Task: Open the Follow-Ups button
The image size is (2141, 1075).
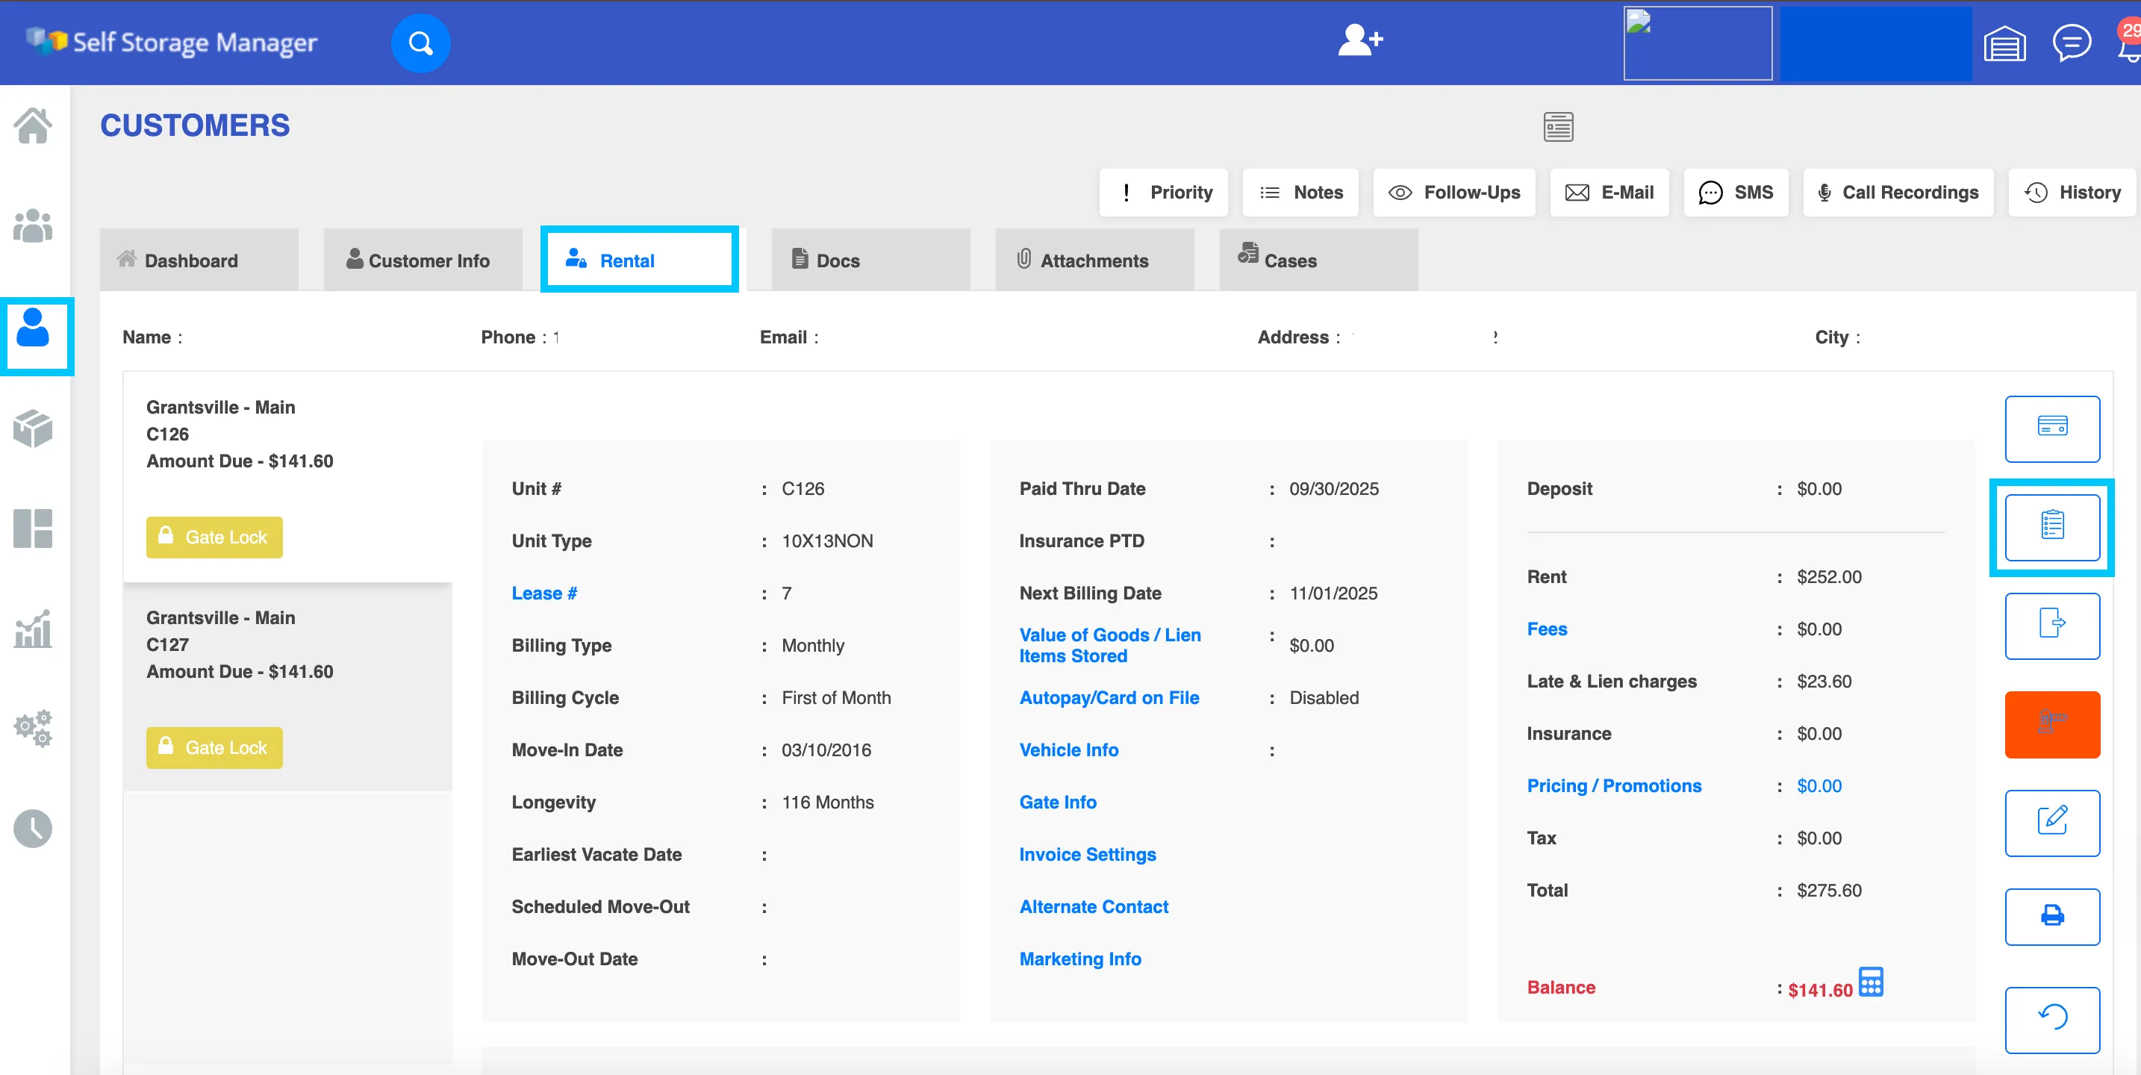Action: [1453, 192]
